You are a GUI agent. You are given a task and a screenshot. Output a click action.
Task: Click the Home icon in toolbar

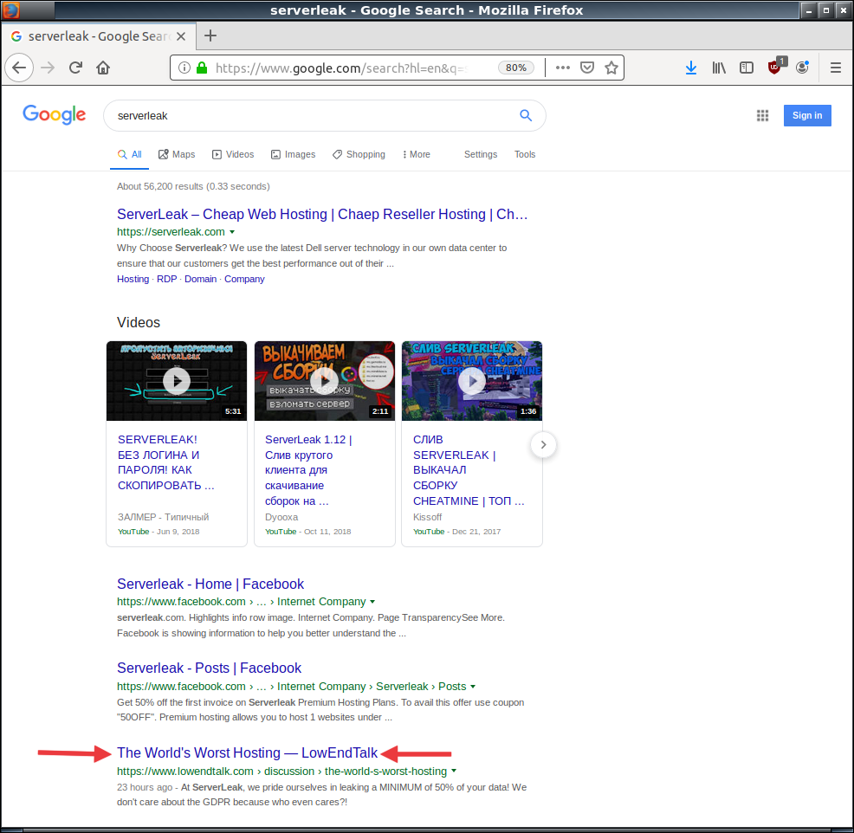pos(103,68)
